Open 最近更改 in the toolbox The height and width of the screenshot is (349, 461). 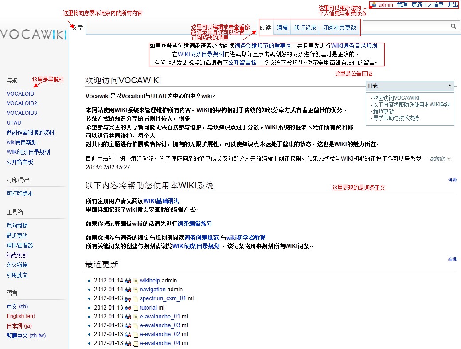coord(17,235)
